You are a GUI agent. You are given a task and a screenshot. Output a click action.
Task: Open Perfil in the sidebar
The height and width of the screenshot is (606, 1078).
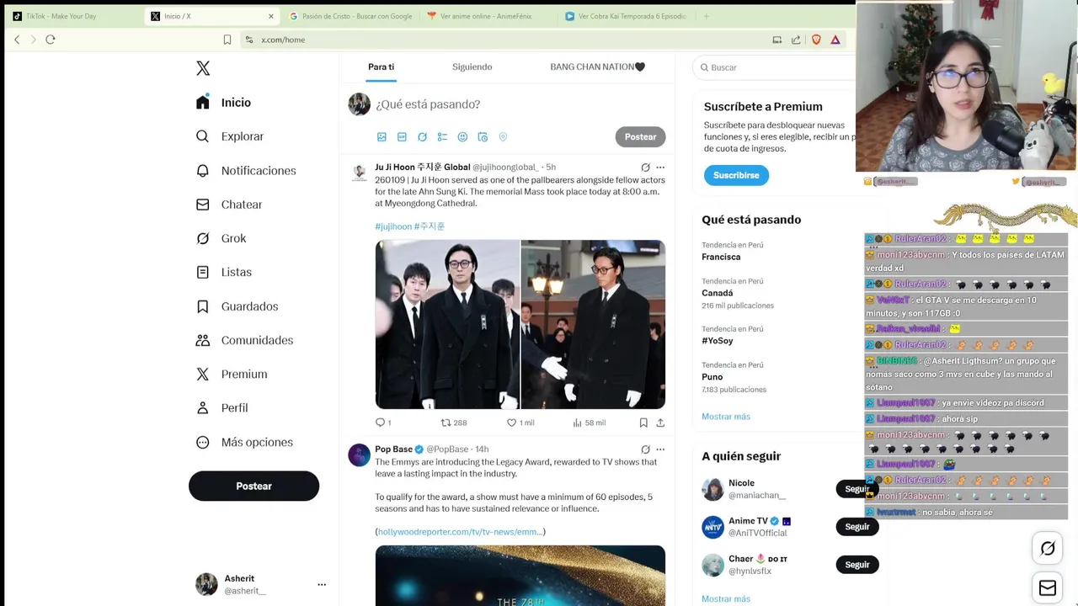[x=221, y=407]
